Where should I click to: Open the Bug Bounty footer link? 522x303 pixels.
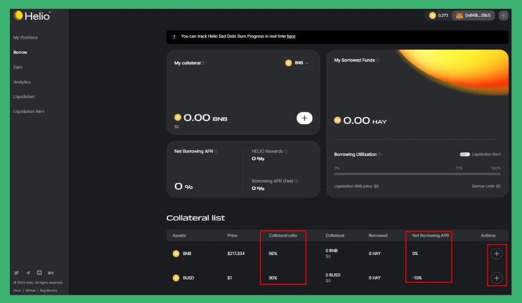tap(49, 290)
